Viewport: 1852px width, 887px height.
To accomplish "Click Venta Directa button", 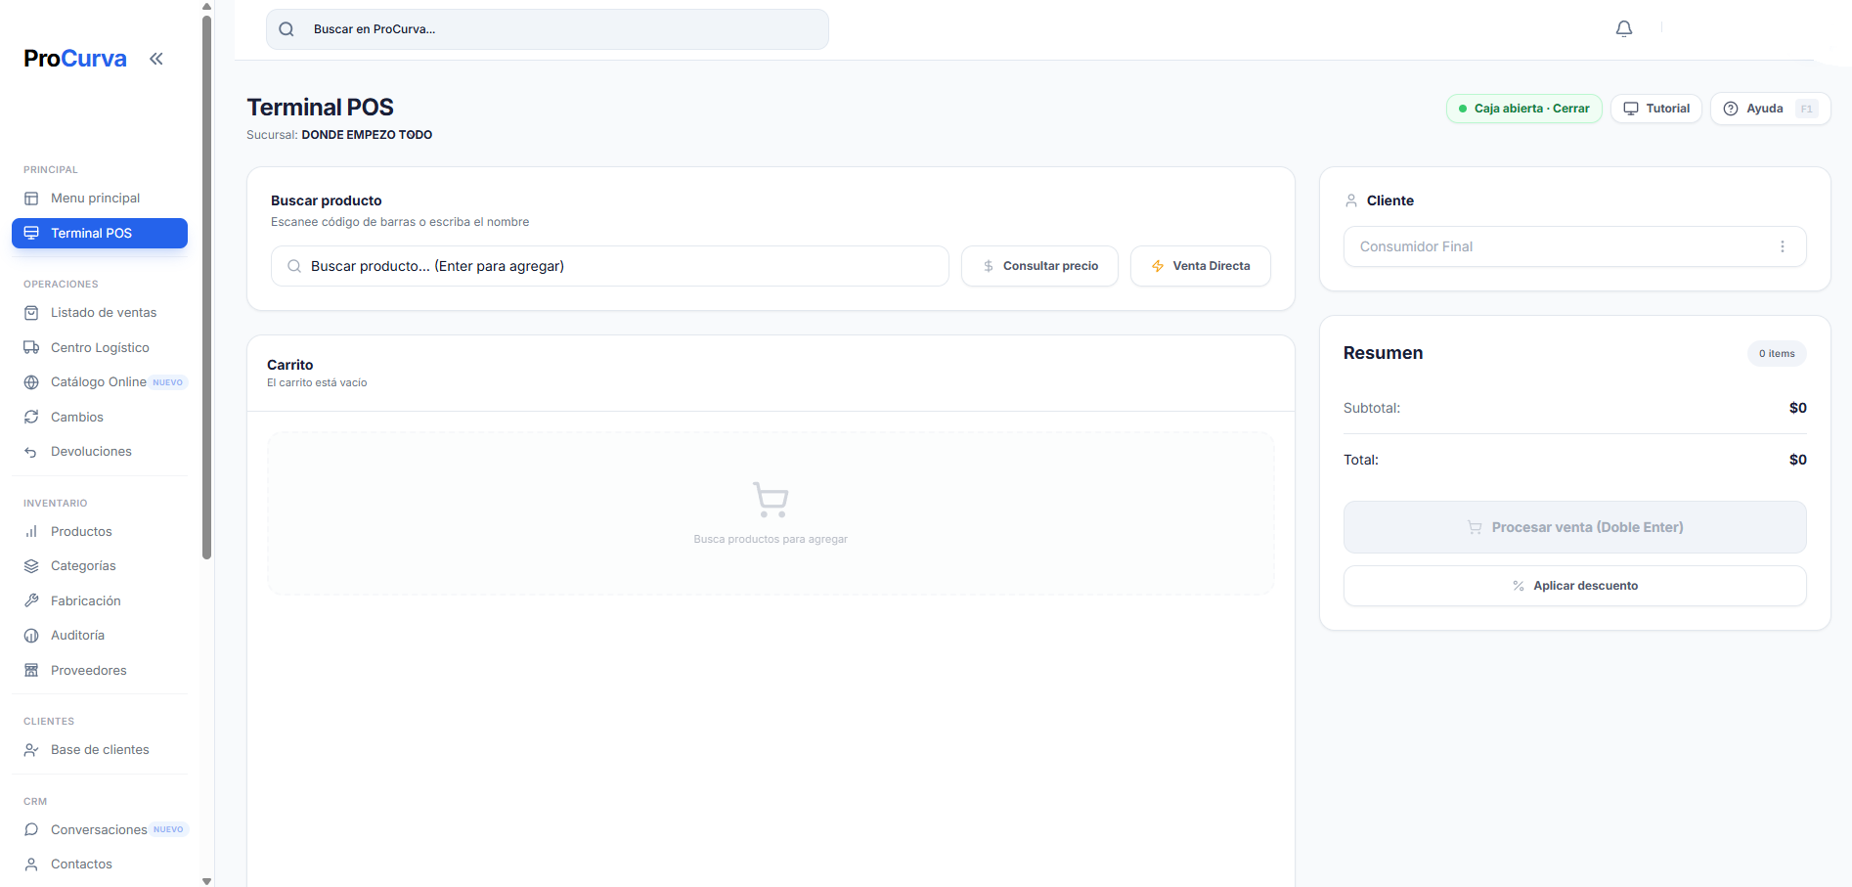I will (1201, 266).
